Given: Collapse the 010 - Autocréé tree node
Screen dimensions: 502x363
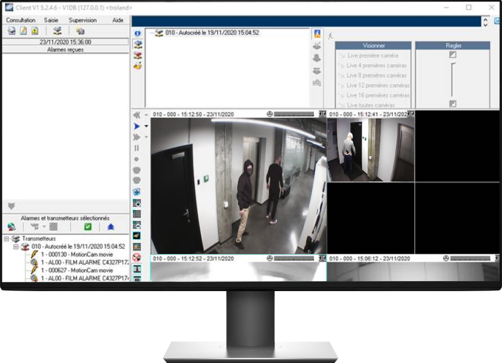Looking at the screenshot, I should (16, 246).
